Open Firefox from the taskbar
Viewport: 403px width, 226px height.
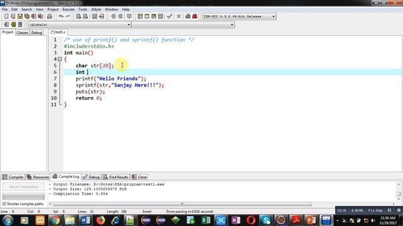101,220
